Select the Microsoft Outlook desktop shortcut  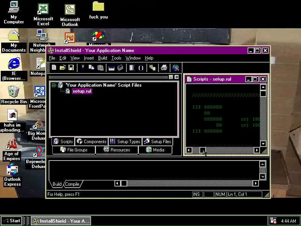70,15
